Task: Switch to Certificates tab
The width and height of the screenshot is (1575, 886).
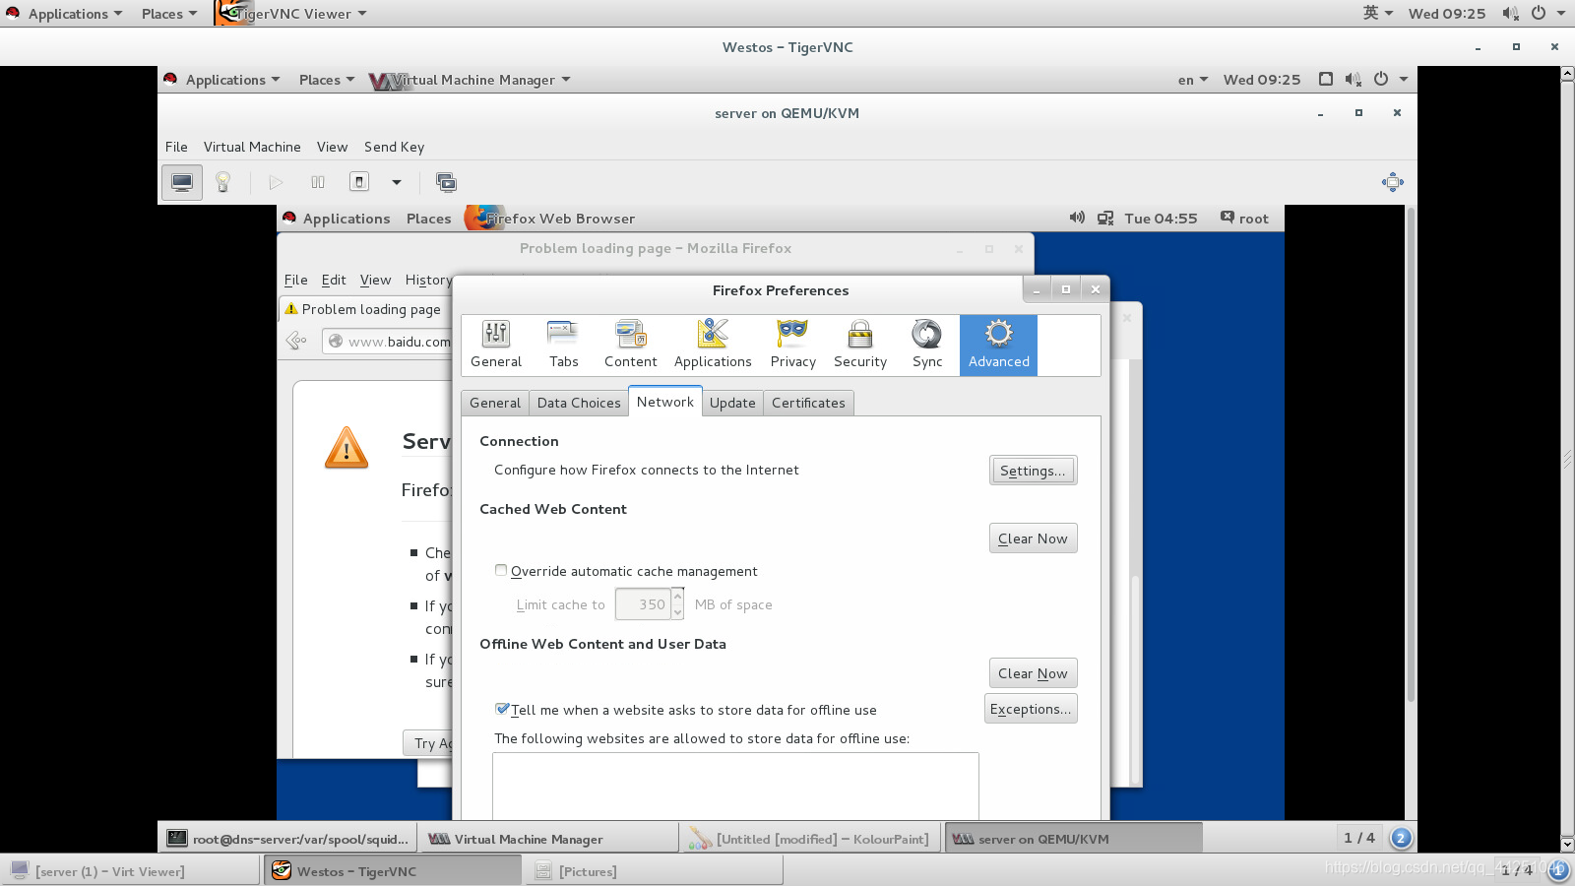Action: coord(808,403)
